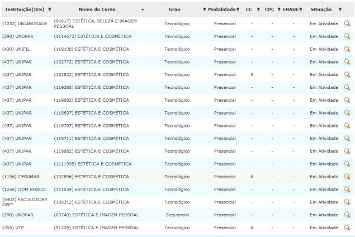
Task: Select the (355) UTP institution cell
Action: tap(13, 227)
